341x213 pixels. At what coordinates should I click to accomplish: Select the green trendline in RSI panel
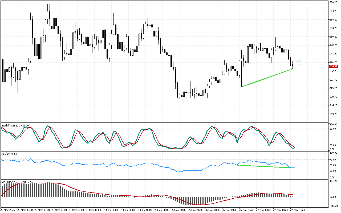(x=266, y=166)
